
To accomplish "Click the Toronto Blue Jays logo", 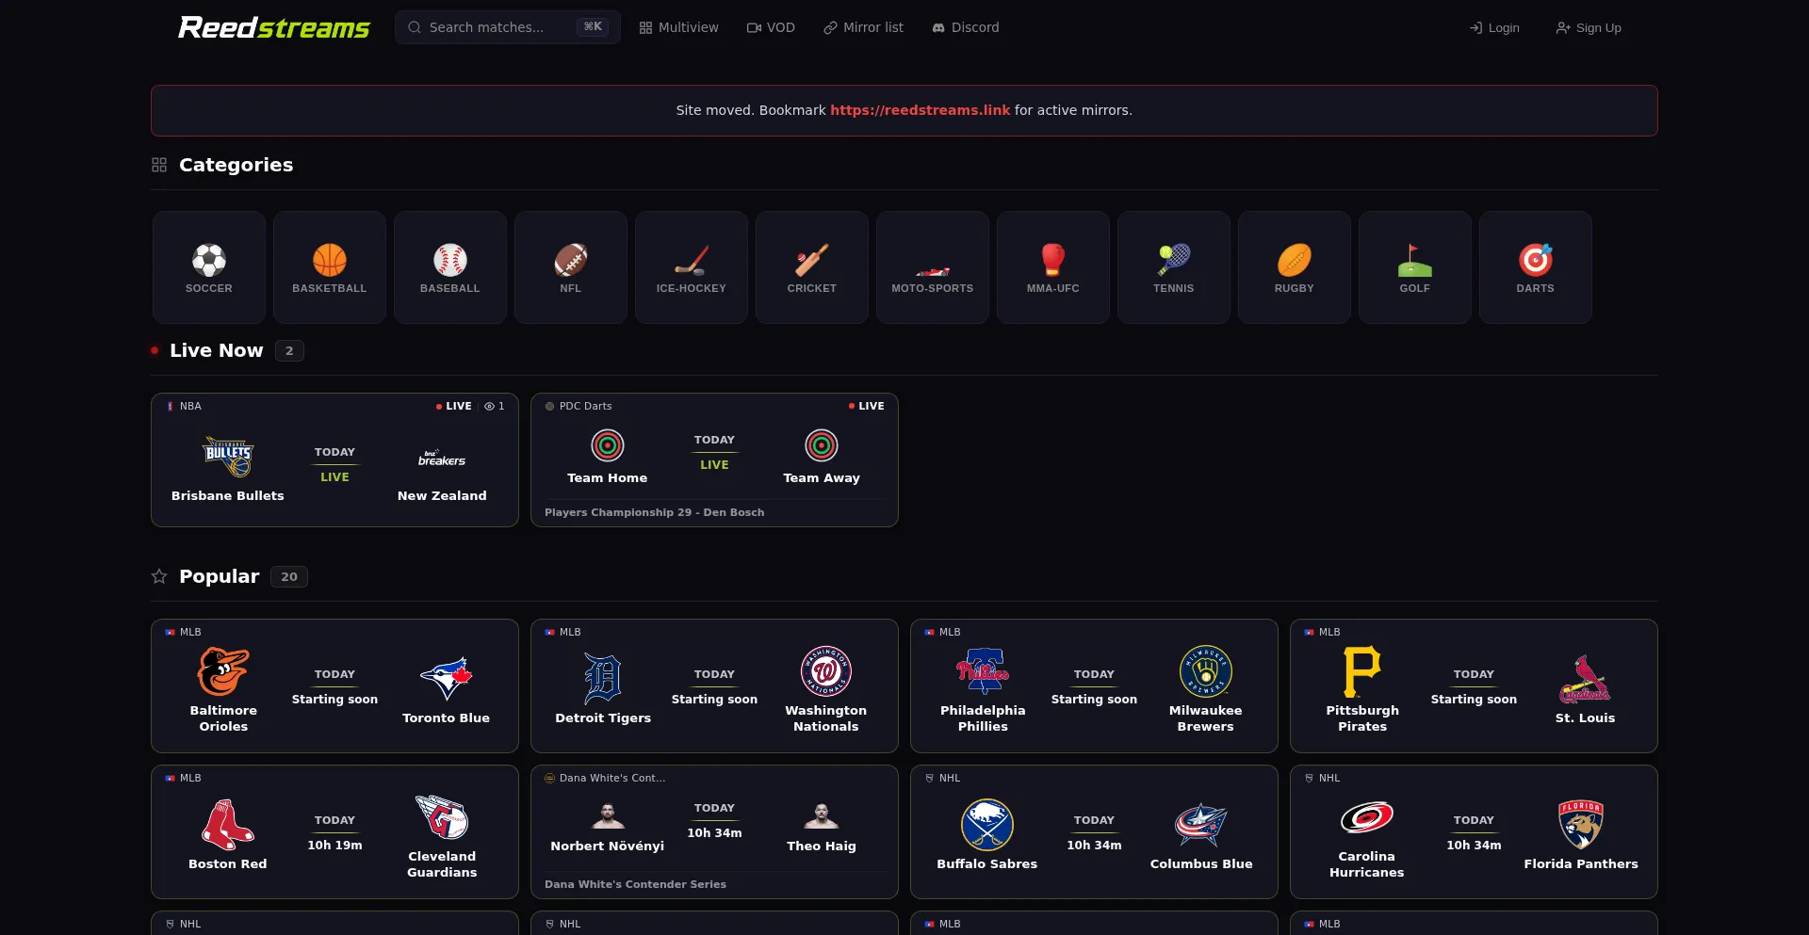I will coord(447,679).
